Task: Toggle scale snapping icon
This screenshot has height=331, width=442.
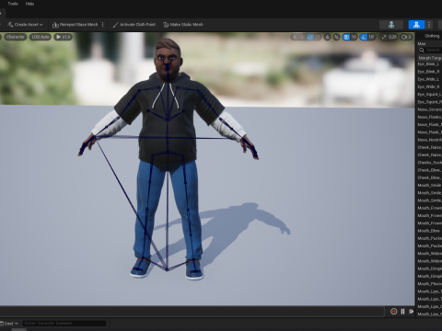Action: coord(384,37)
